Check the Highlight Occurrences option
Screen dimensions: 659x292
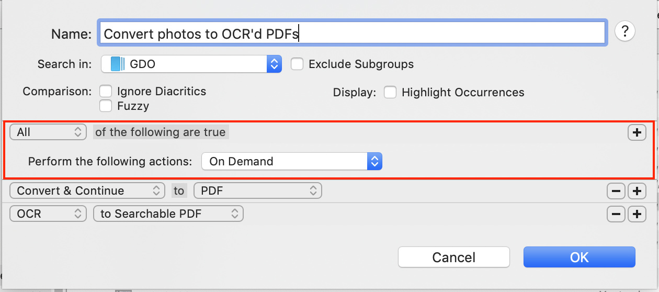(390, 93)
